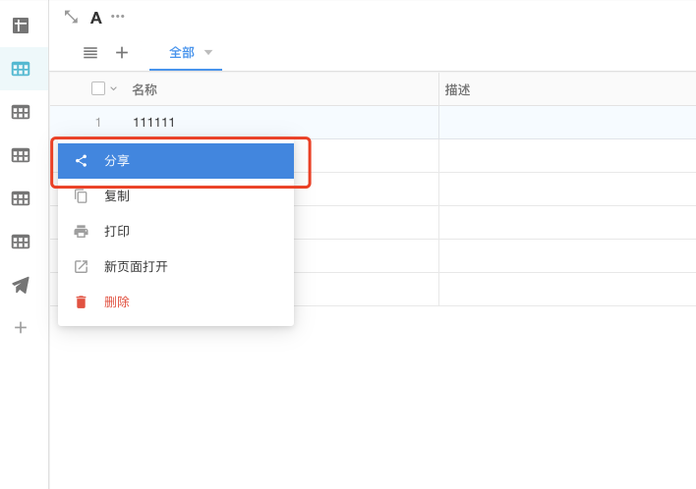
Task: Click the 描述 column header
Action: pos(458,89)
